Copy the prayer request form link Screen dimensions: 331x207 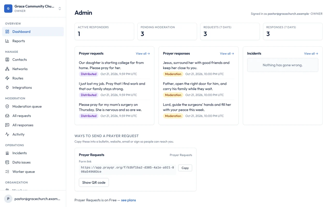tap(185, 168)
